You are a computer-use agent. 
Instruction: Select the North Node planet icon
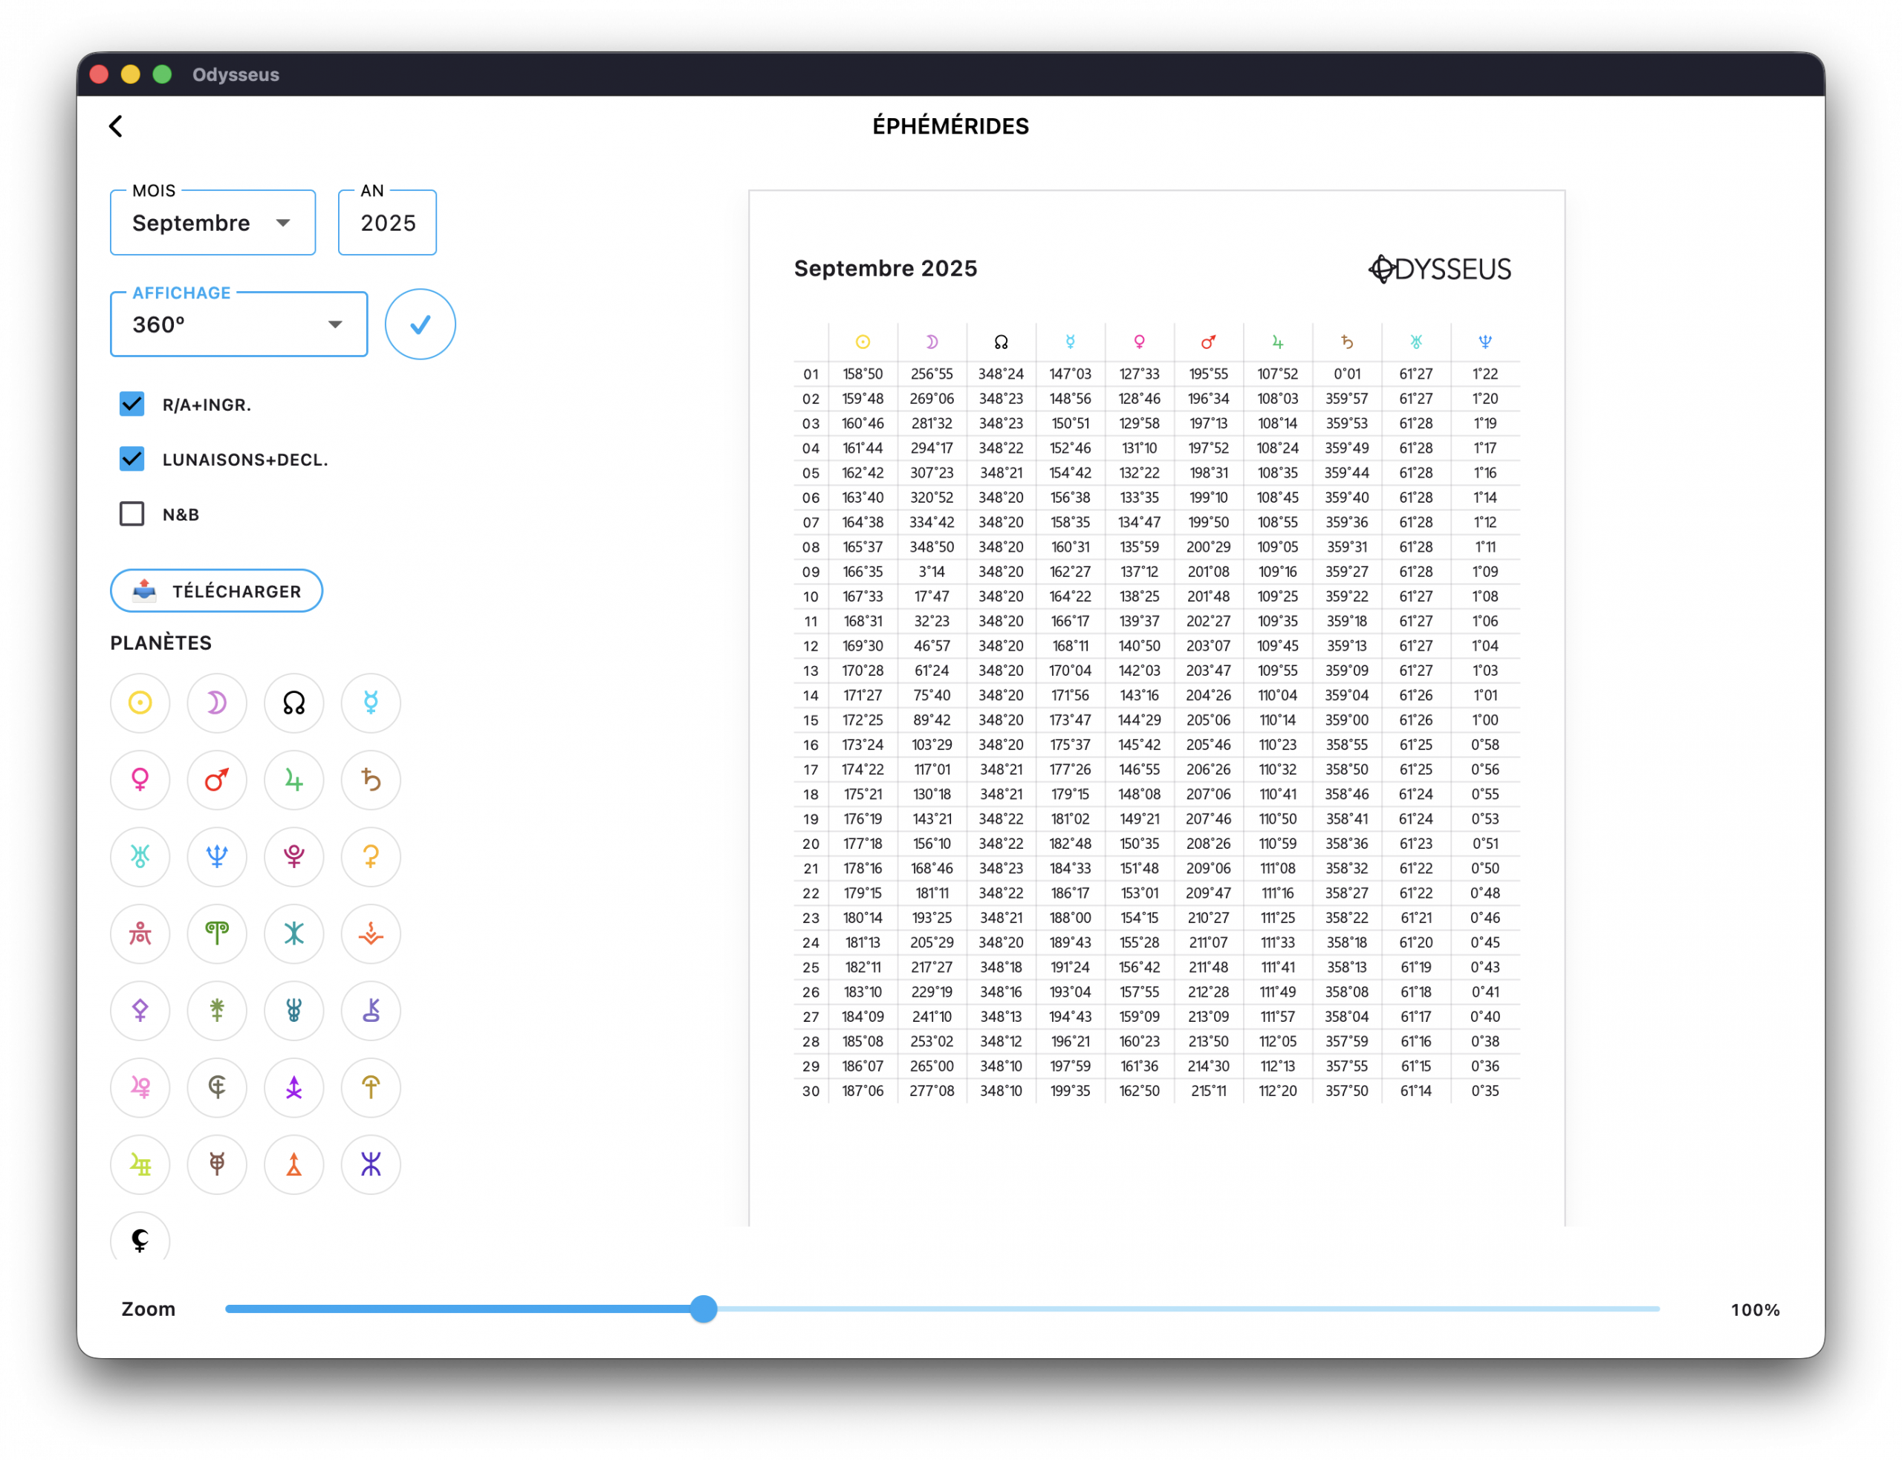tap(293, 703)
